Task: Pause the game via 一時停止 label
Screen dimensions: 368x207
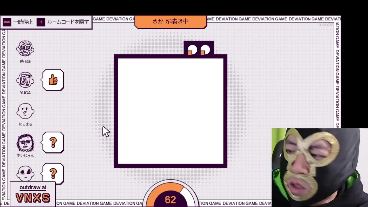Action: (x=23, y=22)
